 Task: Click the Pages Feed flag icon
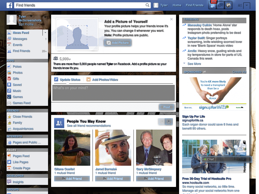[9, 156]
